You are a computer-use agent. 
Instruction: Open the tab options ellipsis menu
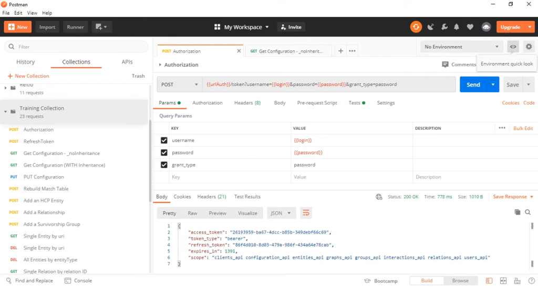(x=352, y=51)
